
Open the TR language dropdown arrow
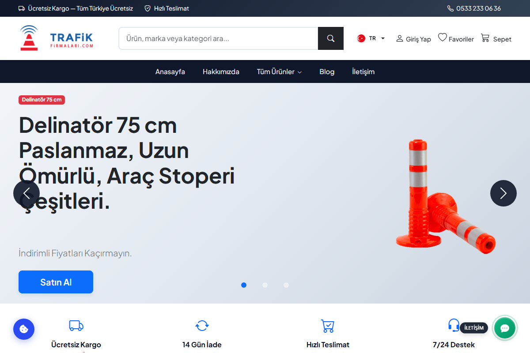(383, 38)
